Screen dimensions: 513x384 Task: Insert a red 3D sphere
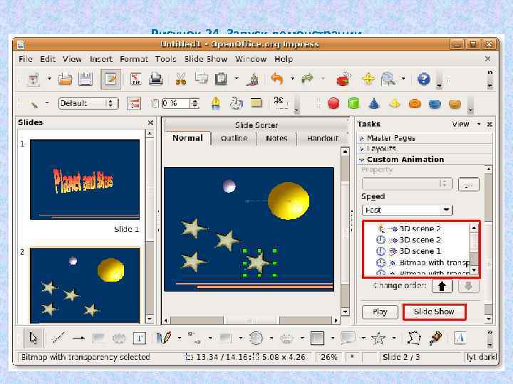coord(333,104)
